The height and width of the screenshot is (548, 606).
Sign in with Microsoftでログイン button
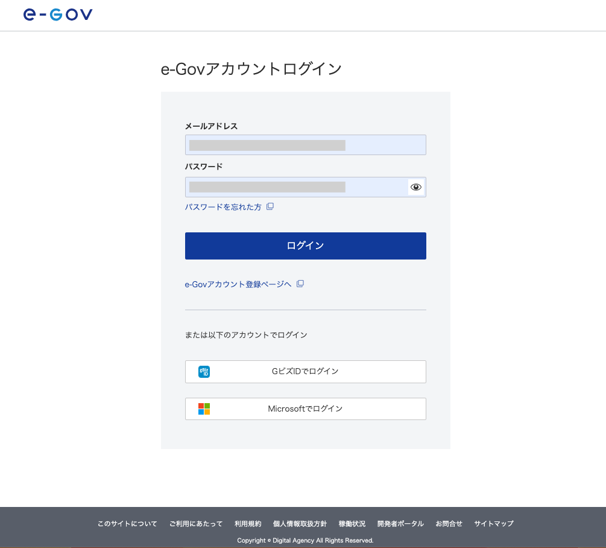pos(305,409)
